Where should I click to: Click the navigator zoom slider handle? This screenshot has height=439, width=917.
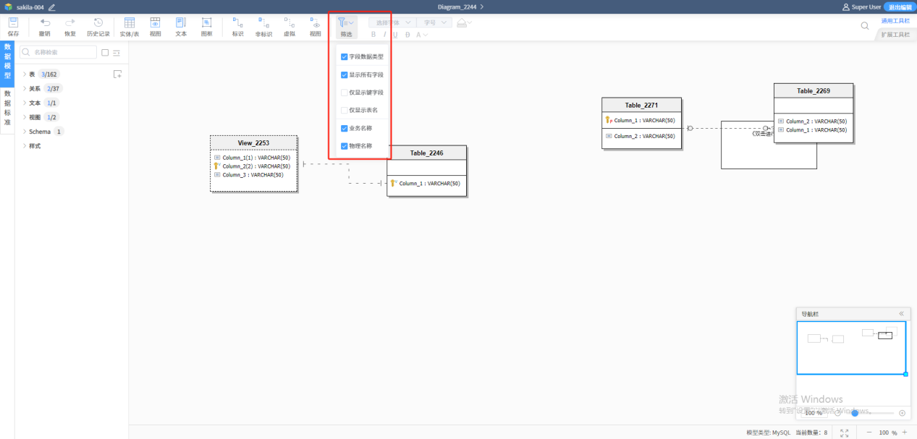(x=855, y=413)
